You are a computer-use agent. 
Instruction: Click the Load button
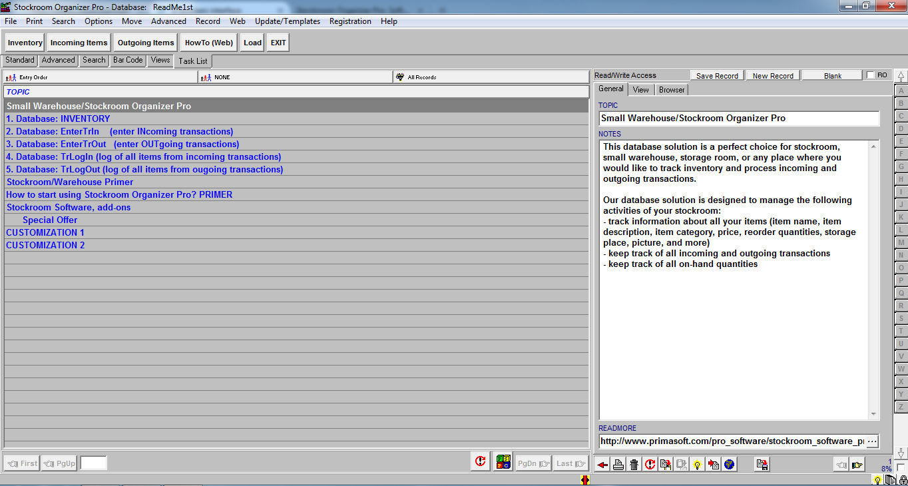252,43
